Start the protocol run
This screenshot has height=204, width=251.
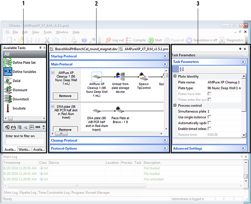tap(155, 40)
